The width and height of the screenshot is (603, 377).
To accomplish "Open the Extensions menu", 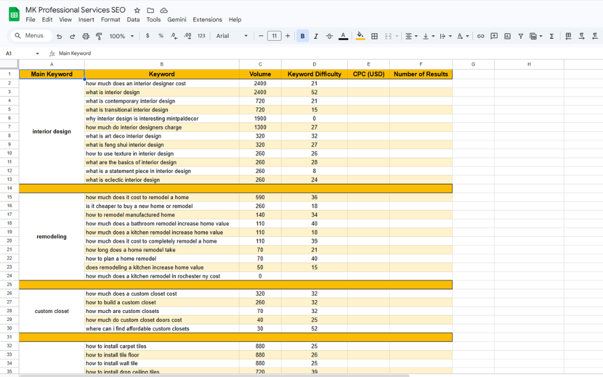I will (207, 20).
